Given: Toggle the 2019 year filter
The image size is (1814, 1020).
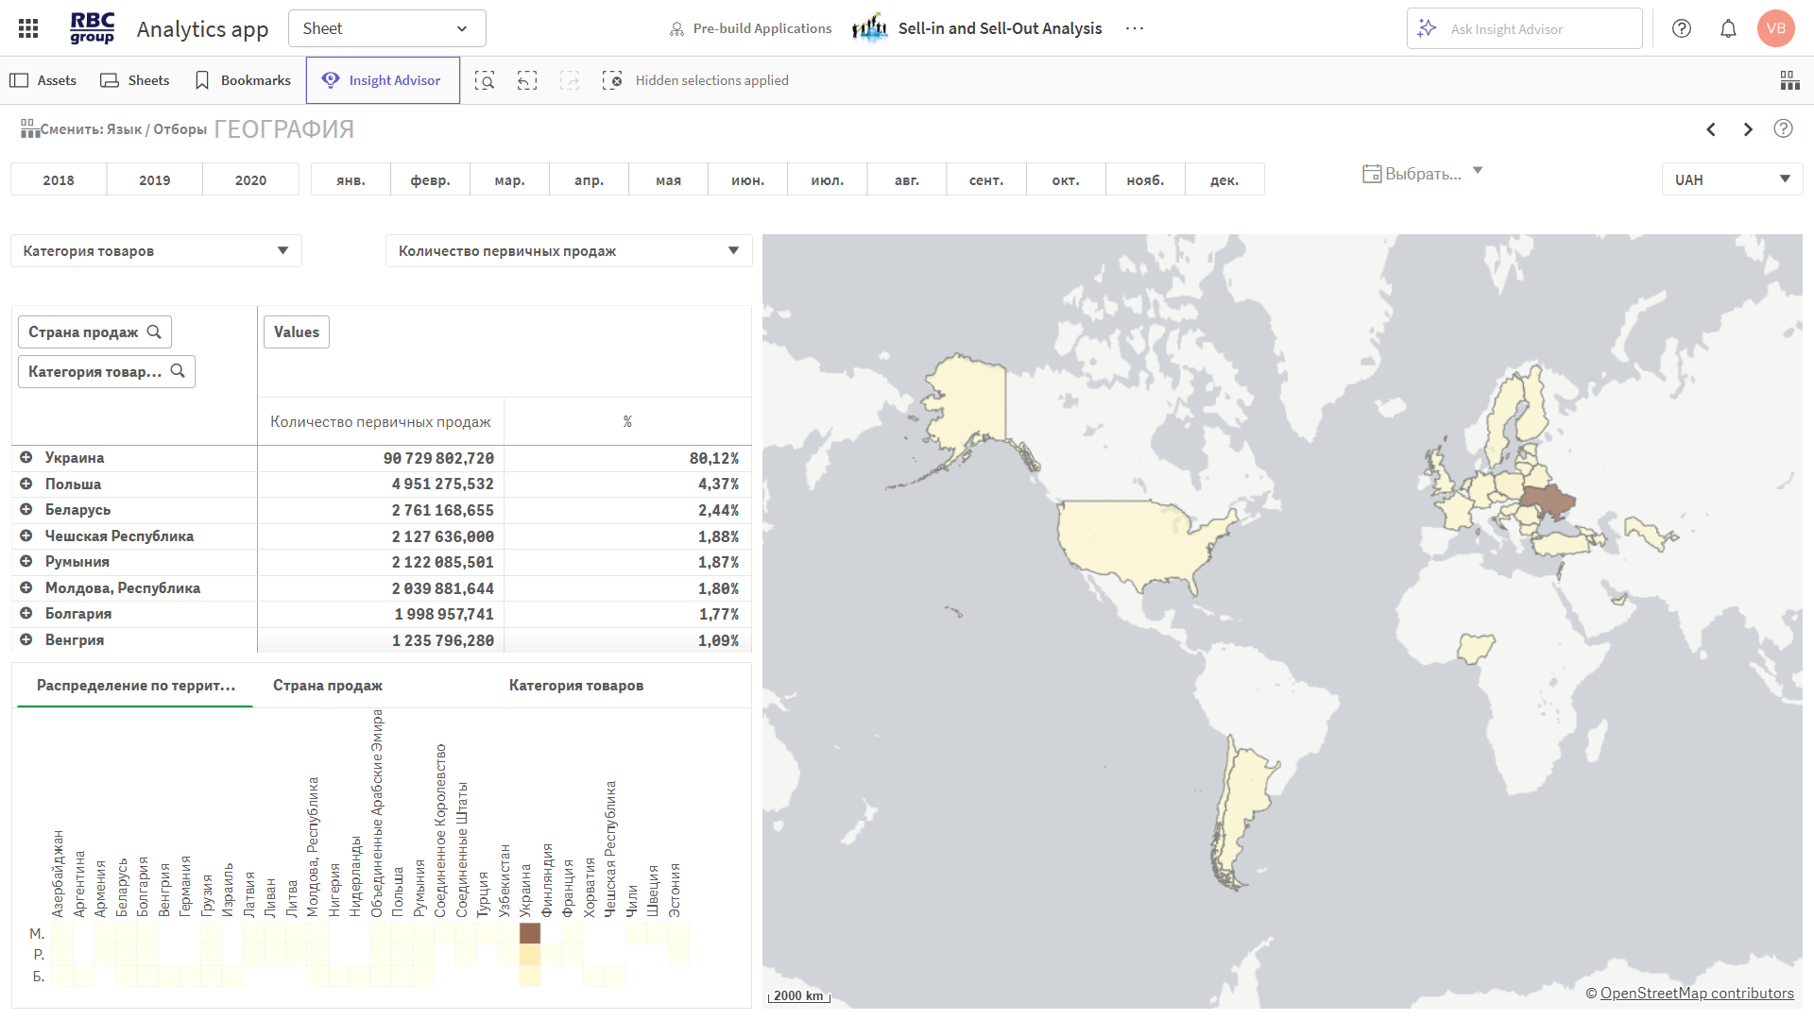Looking at the screenshot, I should (x=155, y=179).
